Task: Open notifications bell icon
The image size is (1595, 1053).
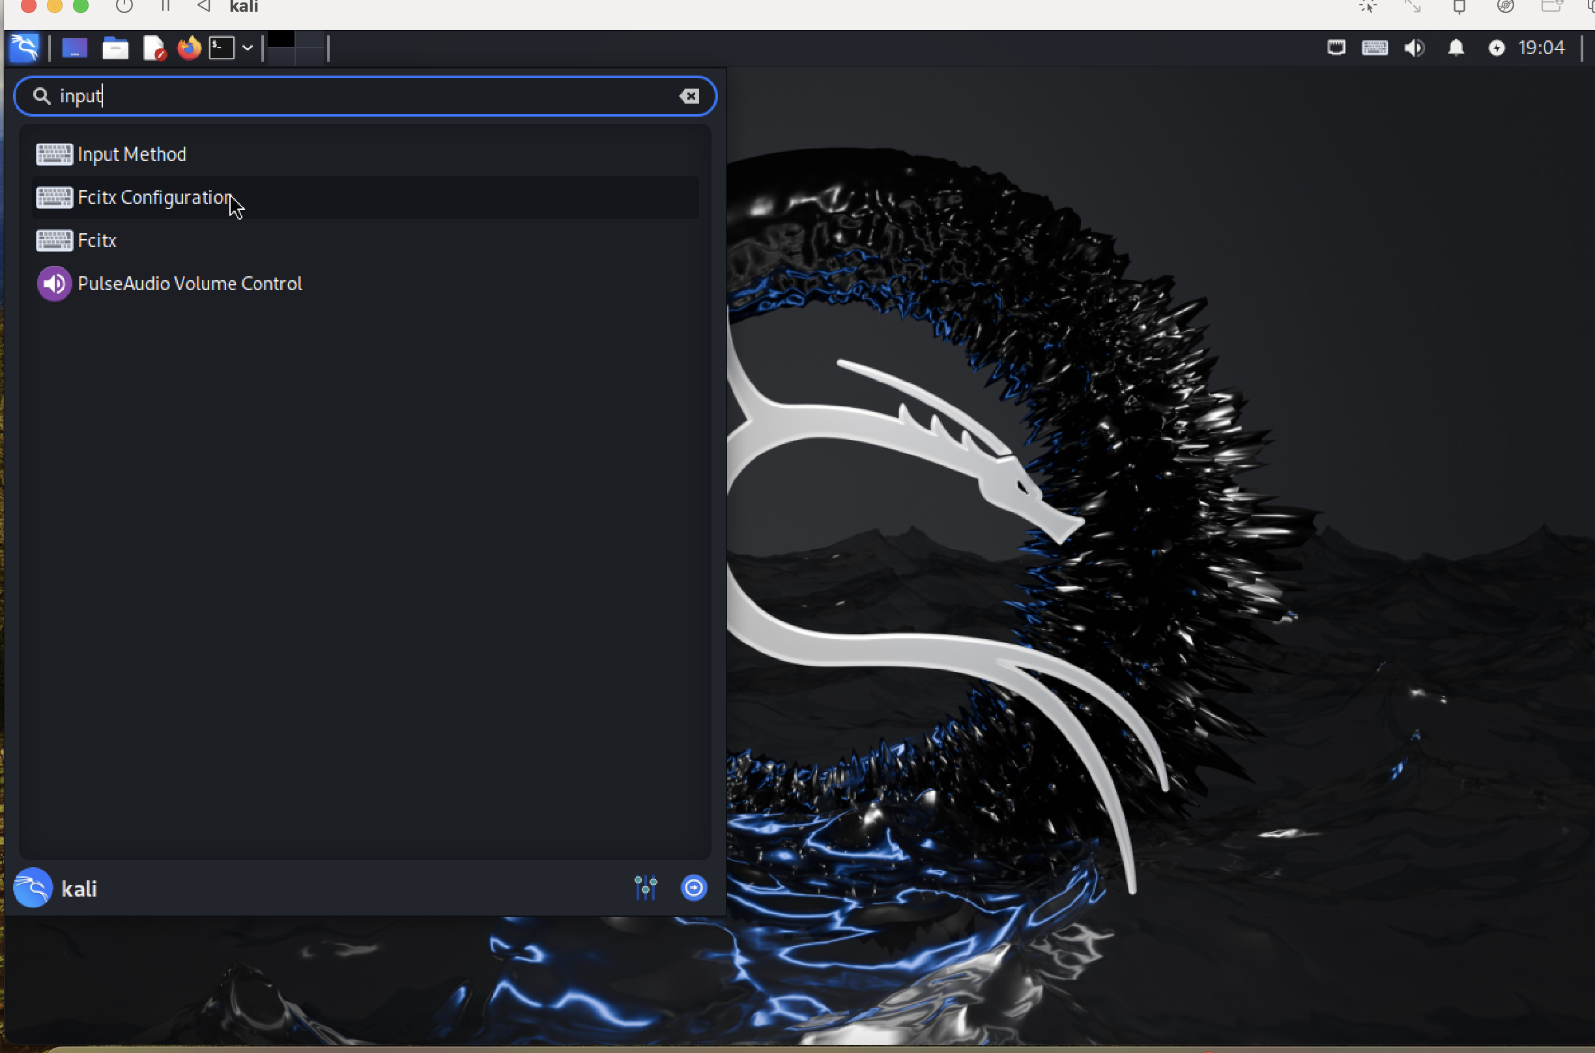Action: click(x=1456, y=48)
